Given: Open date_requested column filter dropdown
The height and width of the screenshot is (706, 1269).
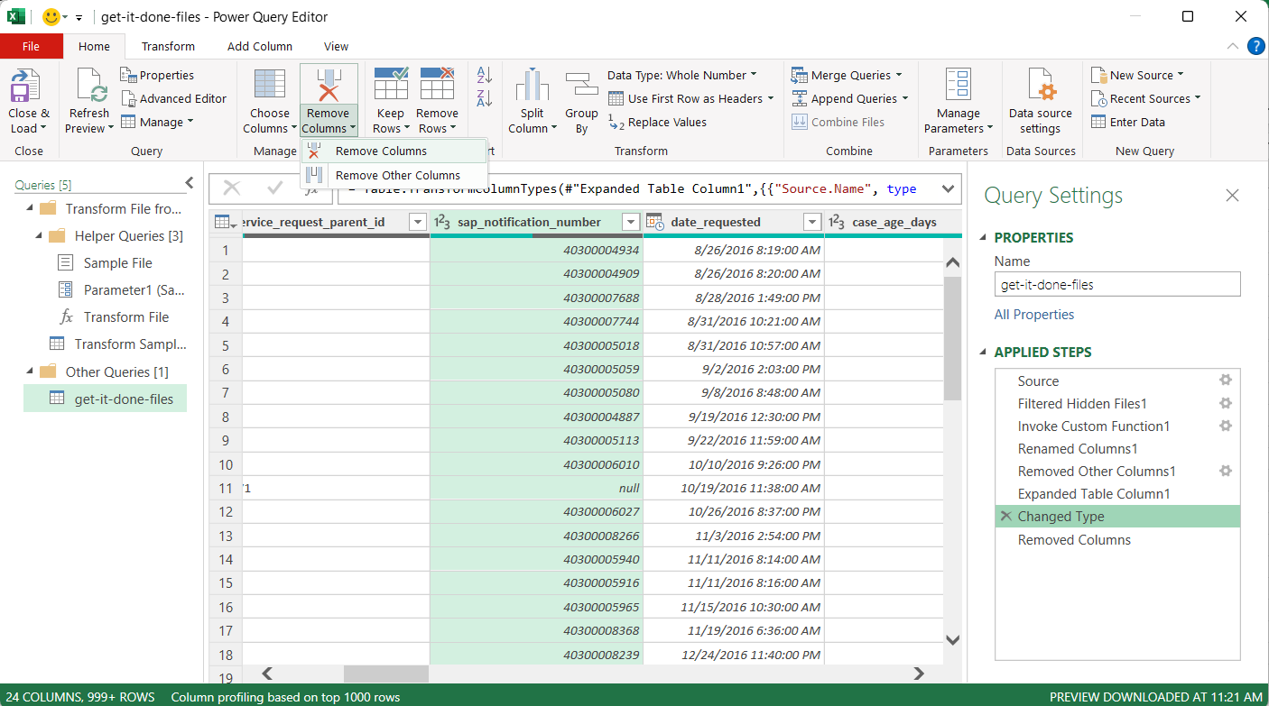Looking at the screenshot, I should [x=812, y=222].
